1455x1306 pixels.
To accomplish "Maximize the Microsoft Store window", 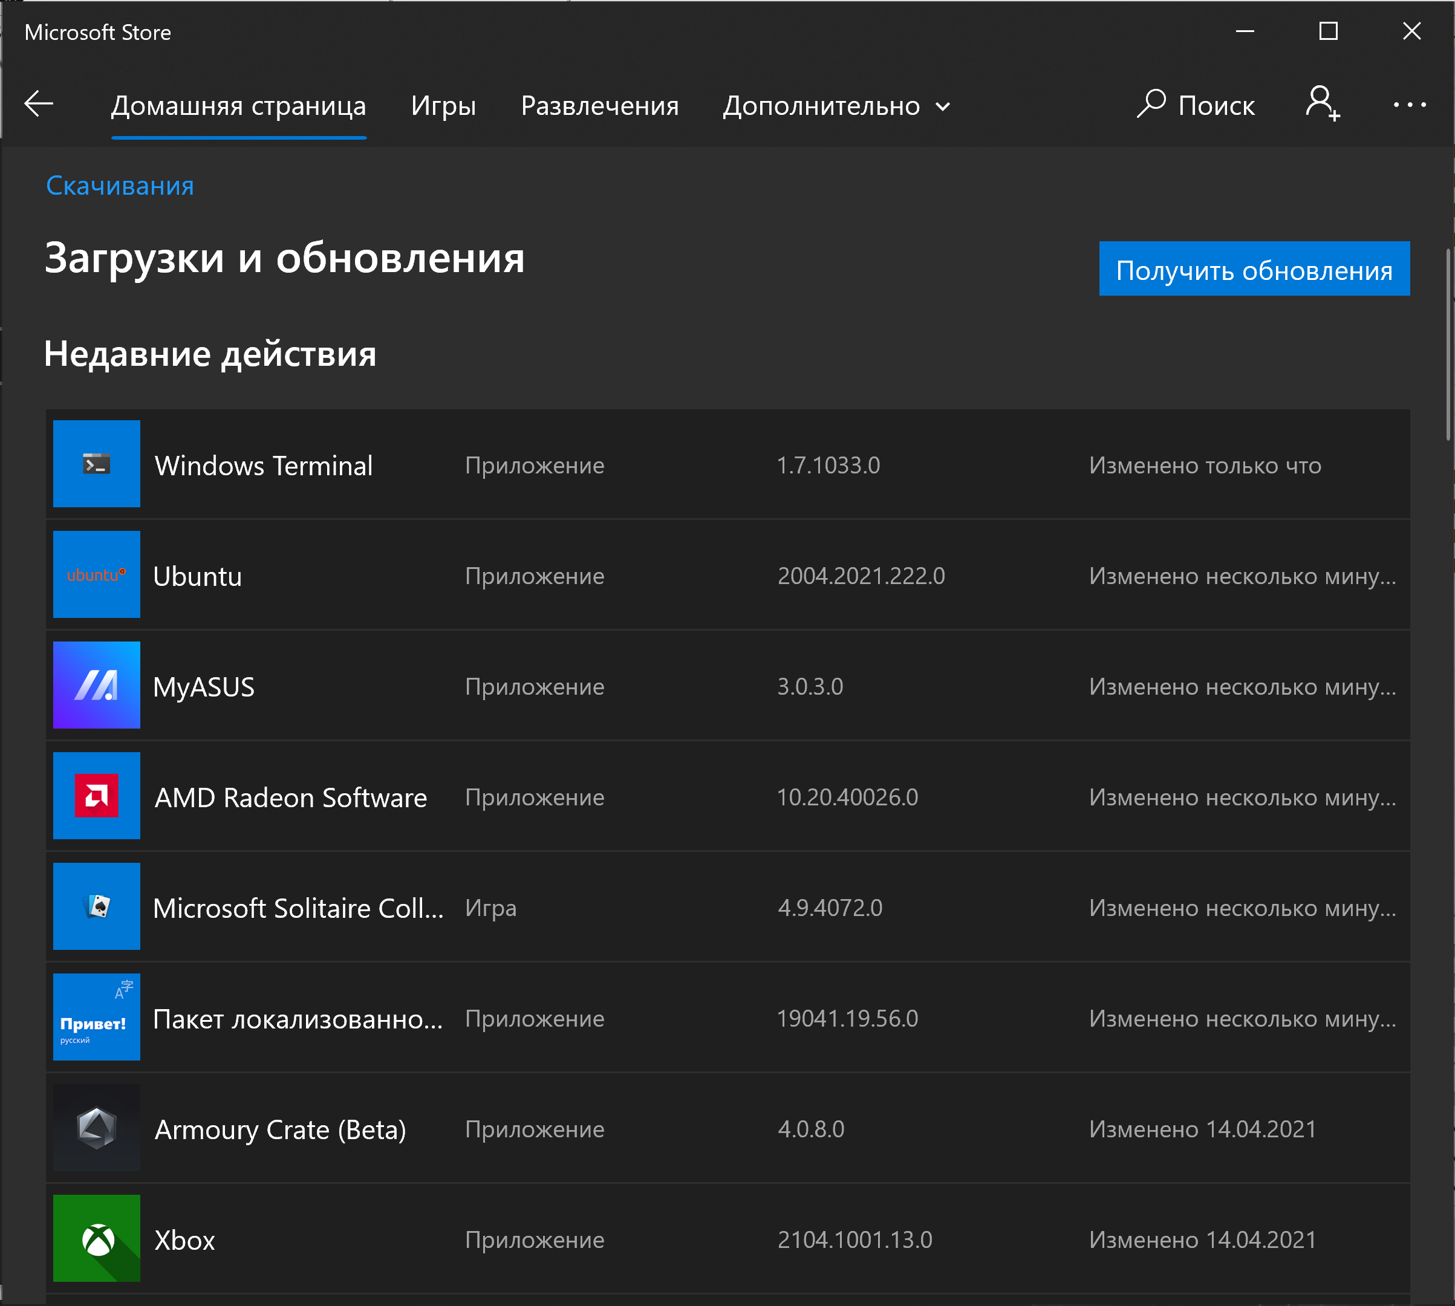I will click(1328, 31).
